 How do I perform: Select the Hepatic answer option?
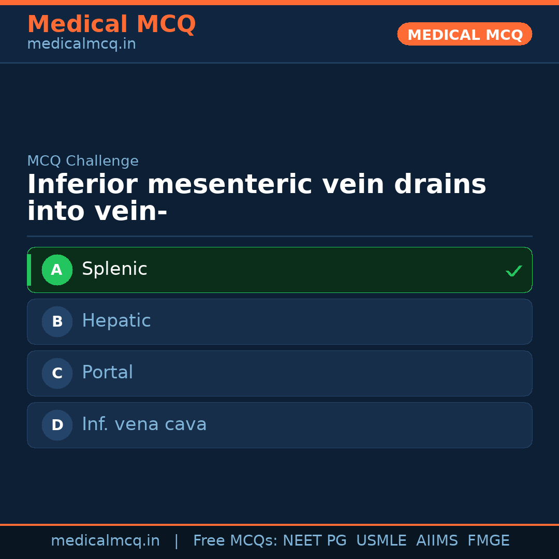[x=279, y=321]
